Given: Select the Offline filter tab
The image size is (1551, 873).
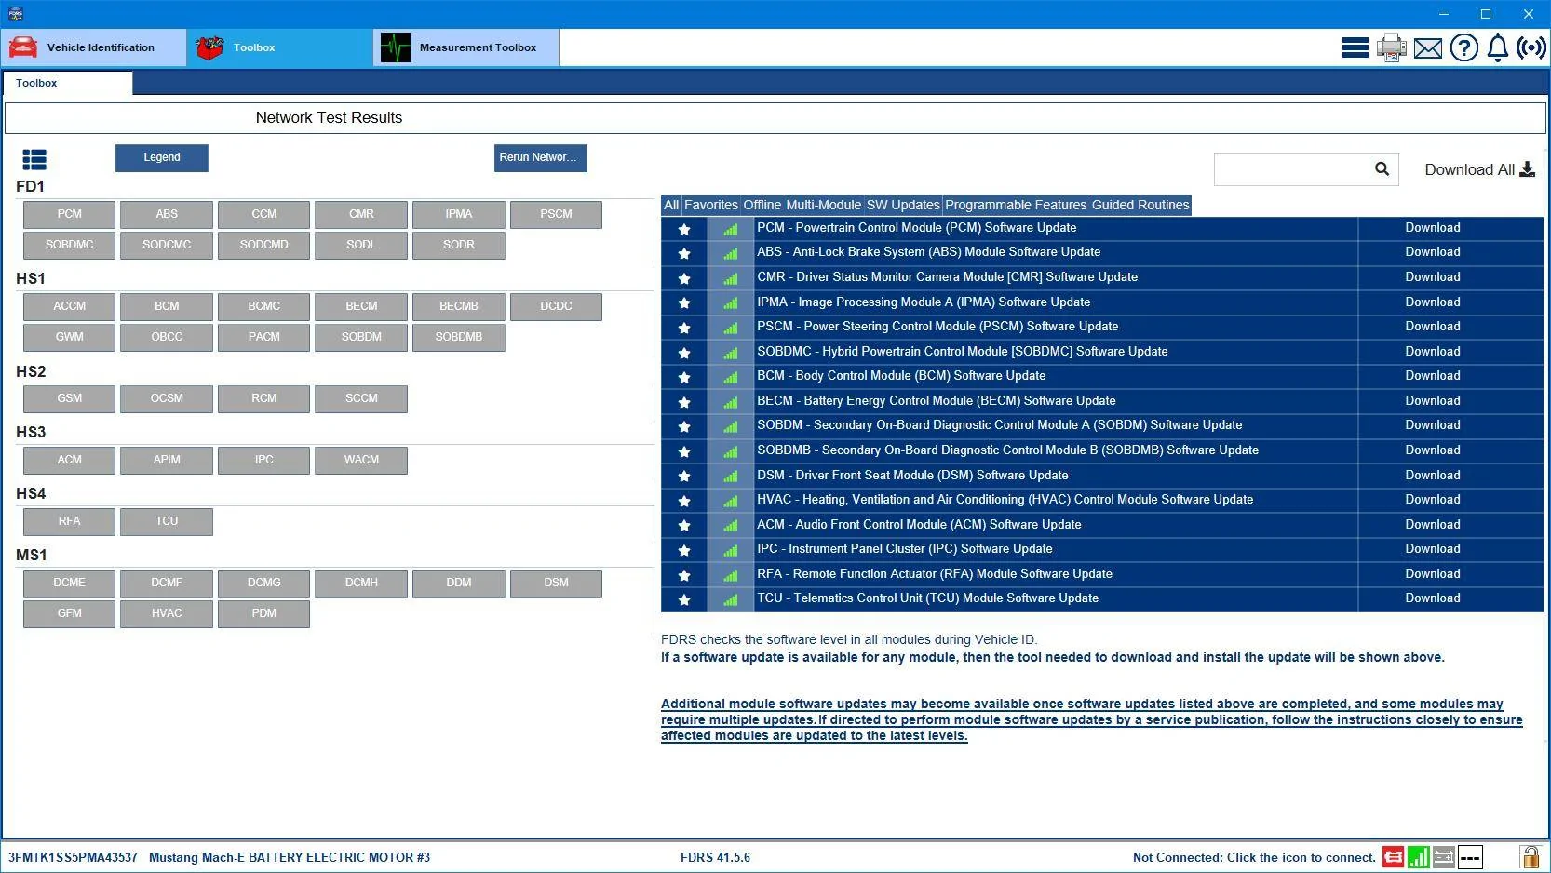Looking at the screenshot, I should click(x=762, y=205).
